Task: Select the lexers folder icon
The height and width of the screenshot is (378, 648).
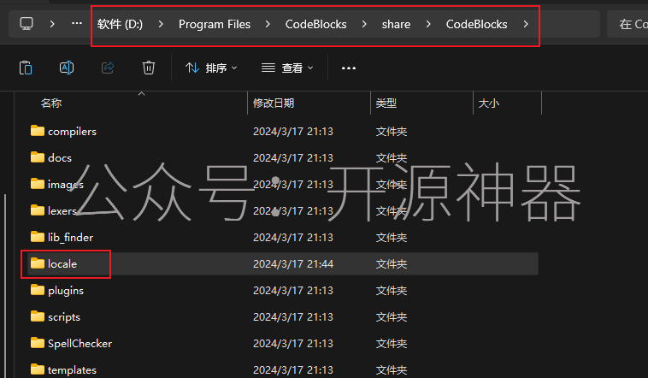Action: [38, 210]
